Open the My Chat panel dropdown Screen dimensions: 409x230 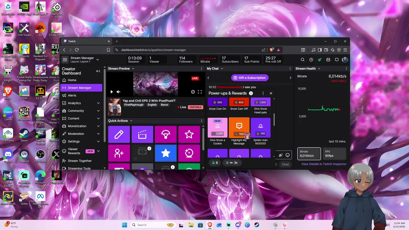pyautogui.click(x=222, y=69)
